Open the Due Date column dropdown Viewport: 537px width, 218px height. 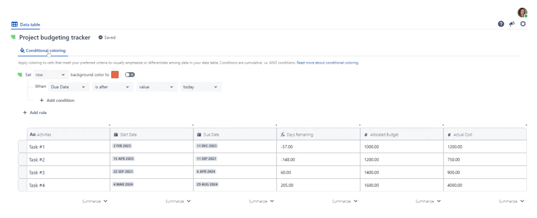68,87
